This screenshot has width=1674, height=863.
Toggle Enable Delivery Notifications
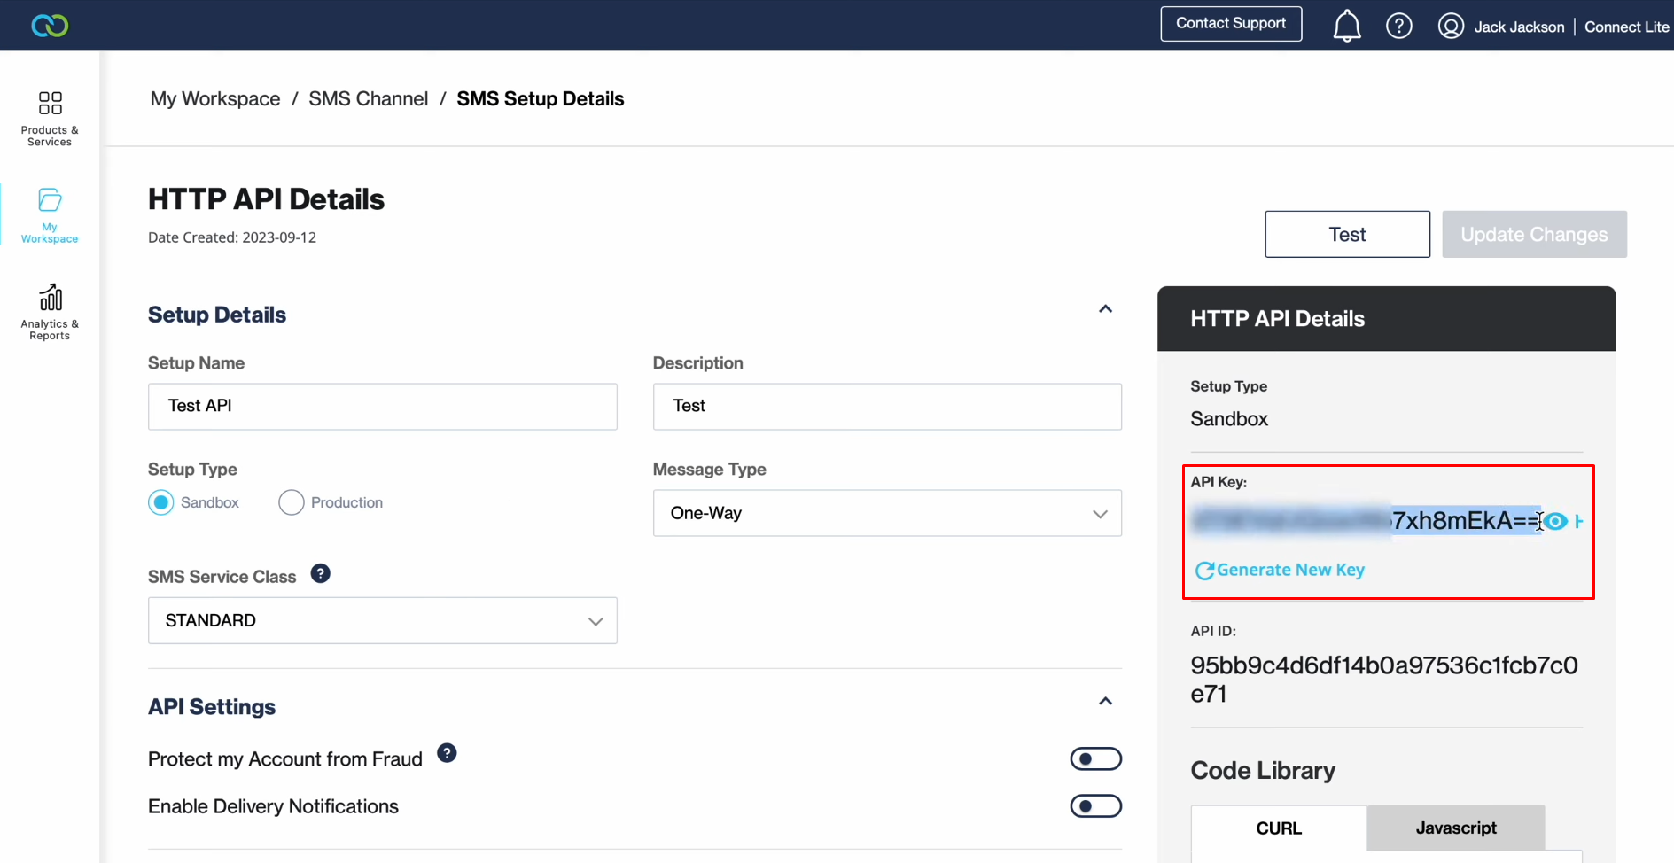coord(1096,805)
